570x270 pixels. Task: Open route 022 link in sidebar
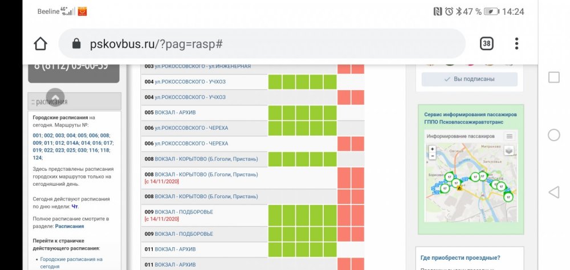pos(48,150)
